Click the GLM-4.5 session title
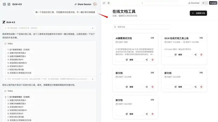 coord(17,4)
